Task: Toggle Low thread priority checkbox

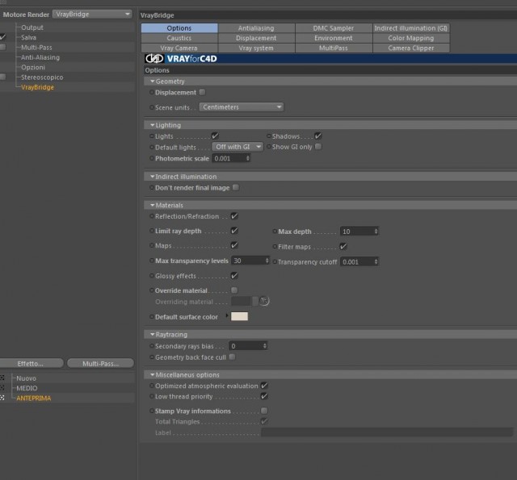Action: 264,396
